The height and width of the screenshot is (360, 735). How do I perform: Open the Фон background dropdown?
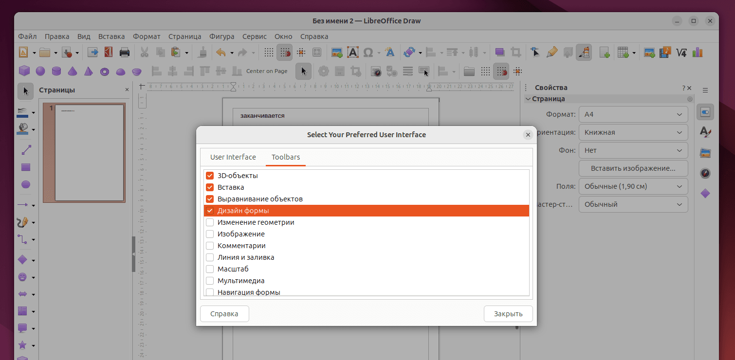click(633, 150)
